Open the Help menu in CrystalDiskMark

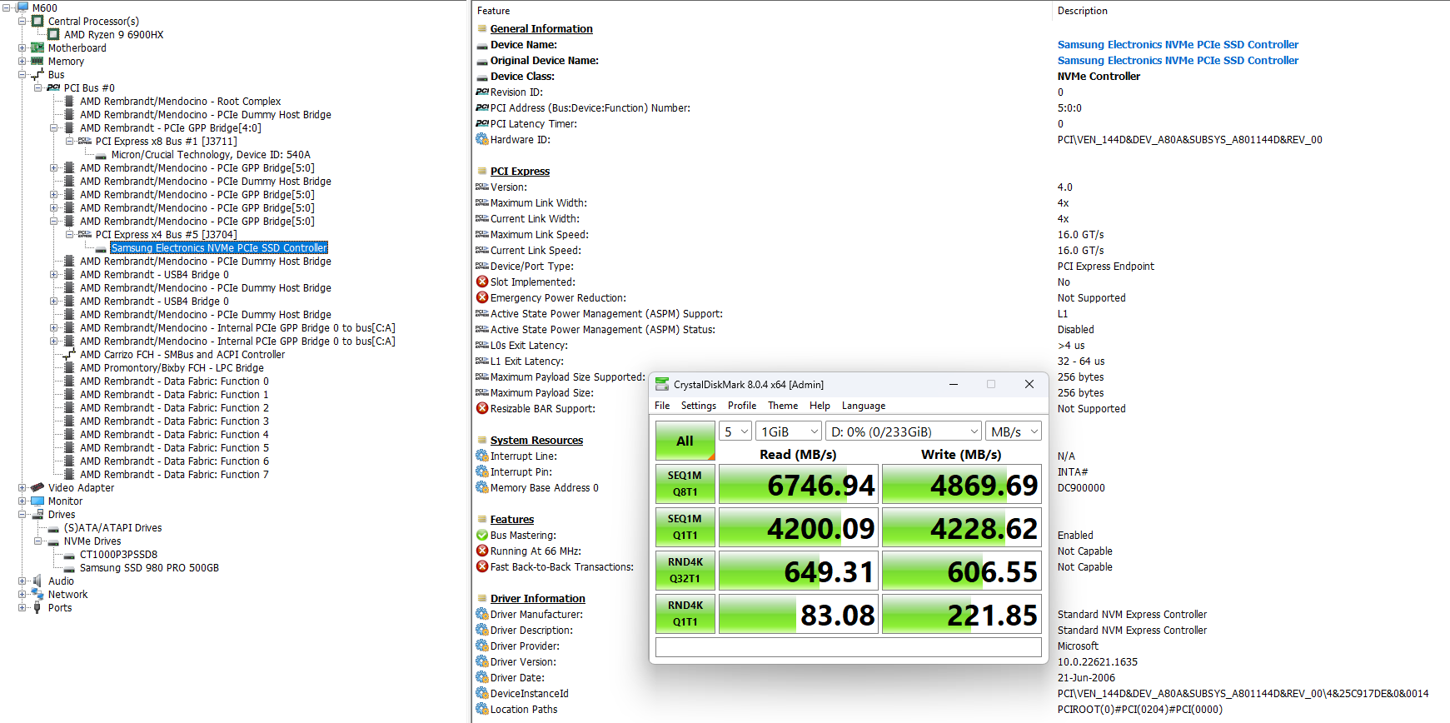(820, 406)
